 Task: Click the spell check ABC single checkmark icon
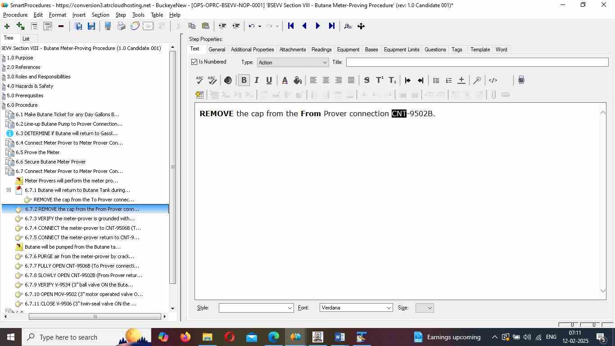click(x=199, y=80)
